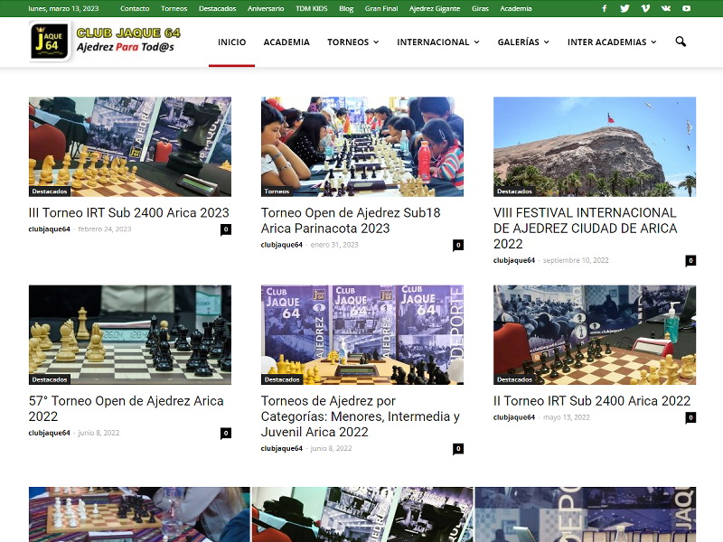This screenshot has width=723, height=542.
Task: Click comment count on VIII Festival post
Action: point(690,260)
